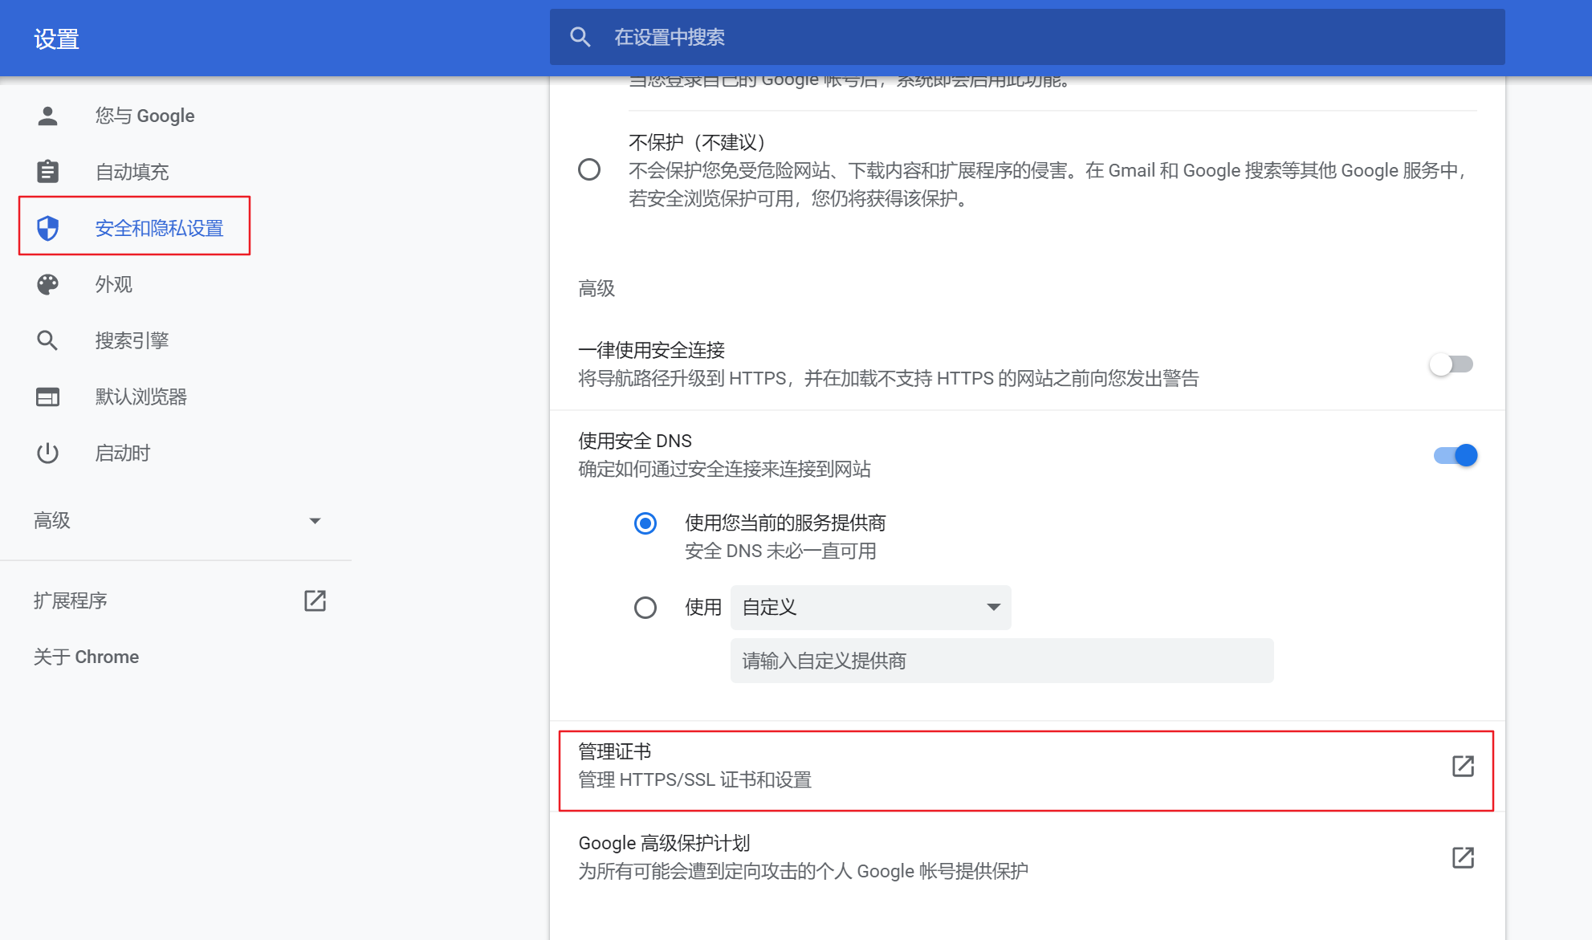Screen dimensions: 1592x940
Task: Select the 使用 custom provider radio button
Action: 645,608
